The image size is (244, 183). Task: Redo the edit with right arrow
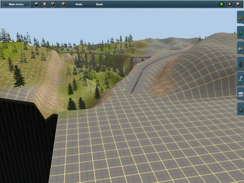click(x=93, y=5)
